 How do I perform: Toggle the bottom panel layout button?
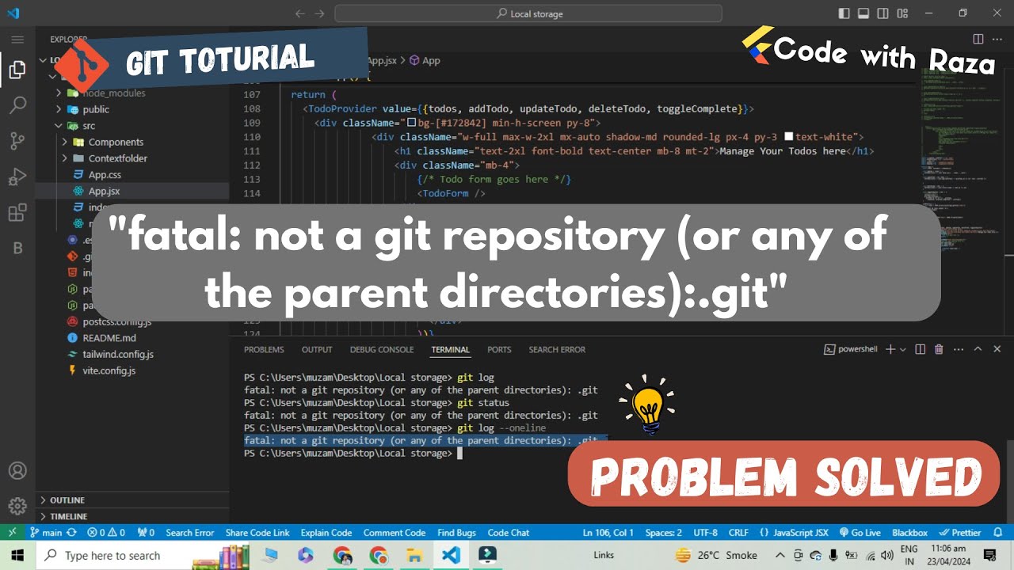pos(864,13)
